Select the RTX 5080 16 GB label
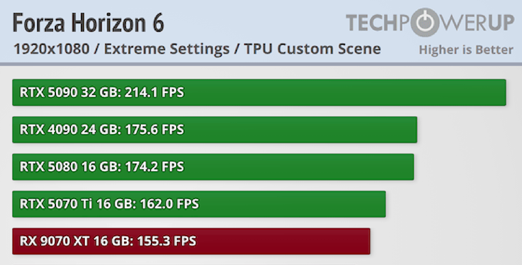Viewport: 522px width, 265px height. click(70, 167)
